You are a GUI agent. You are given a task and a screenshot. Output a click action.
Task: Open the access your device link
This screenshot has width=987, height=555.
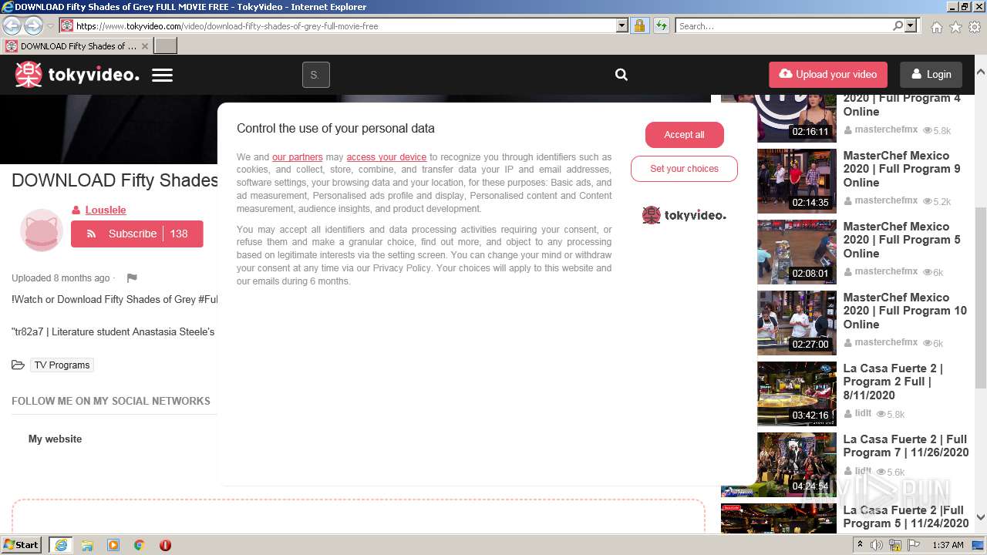[386, 157]
